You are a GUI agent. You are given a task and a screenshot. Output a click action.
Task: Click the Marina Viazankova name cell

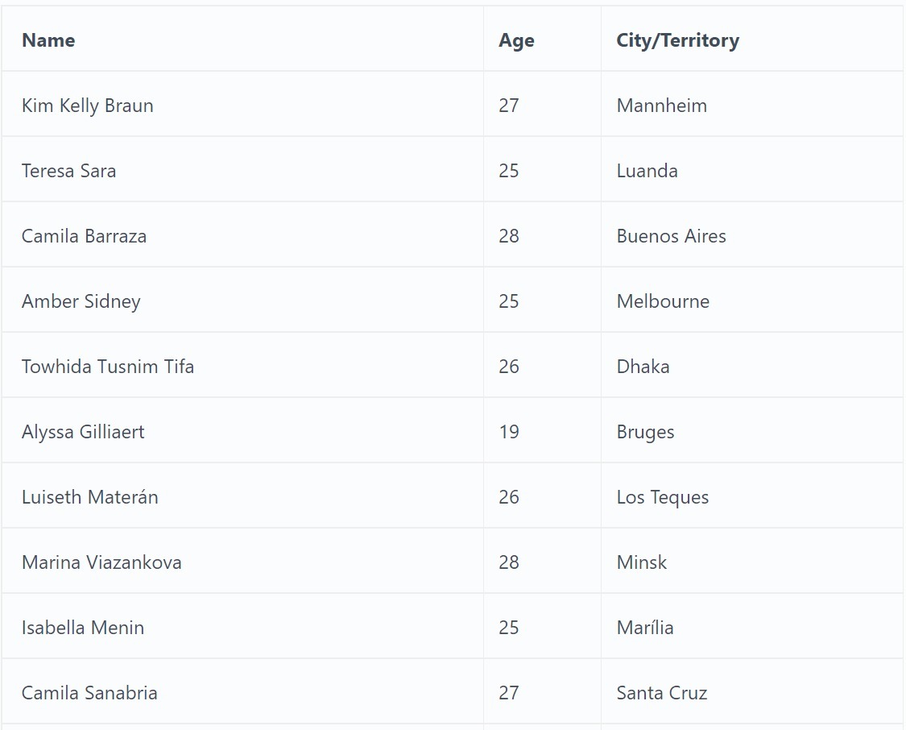pyautogui.click(x=101, y=562)
